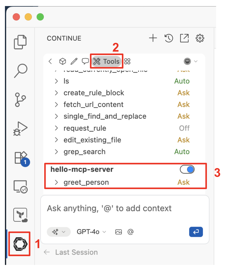Expand the grep_search tool
The width and height of the screenshot is (227, 273).
tap(56, 152)
